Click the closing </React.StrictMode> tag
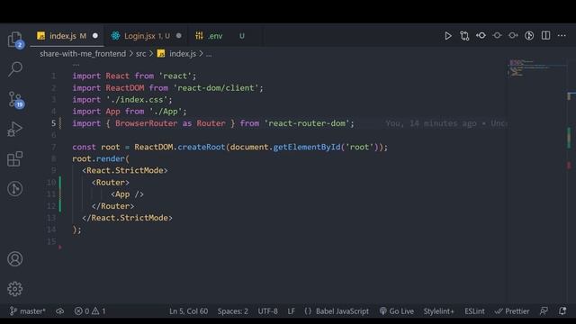This screenshot has height=324, width=576. point(127,218)
